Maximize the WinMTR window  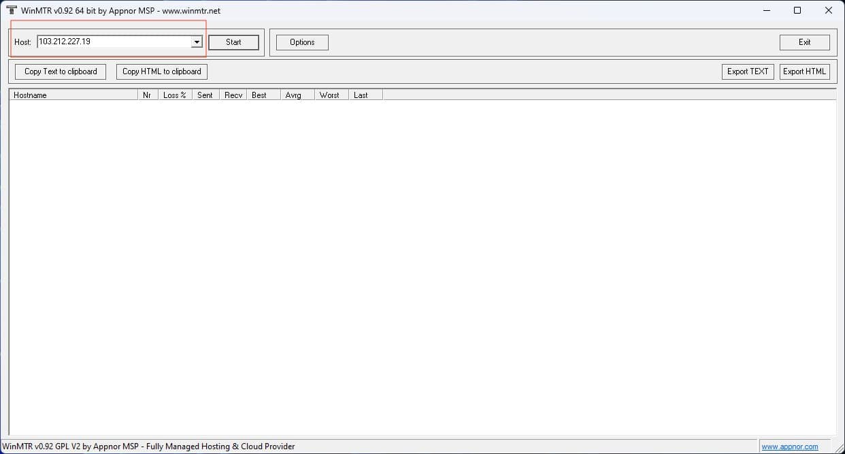tap(797, 10)
